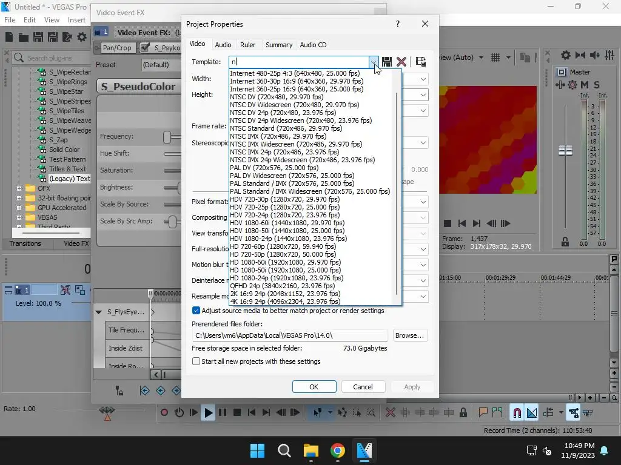This screenshot has height=465, width=621.
Task: Toggle the S_Psyko effect checkbox in FX chain
Action: (x=145, y=48)
